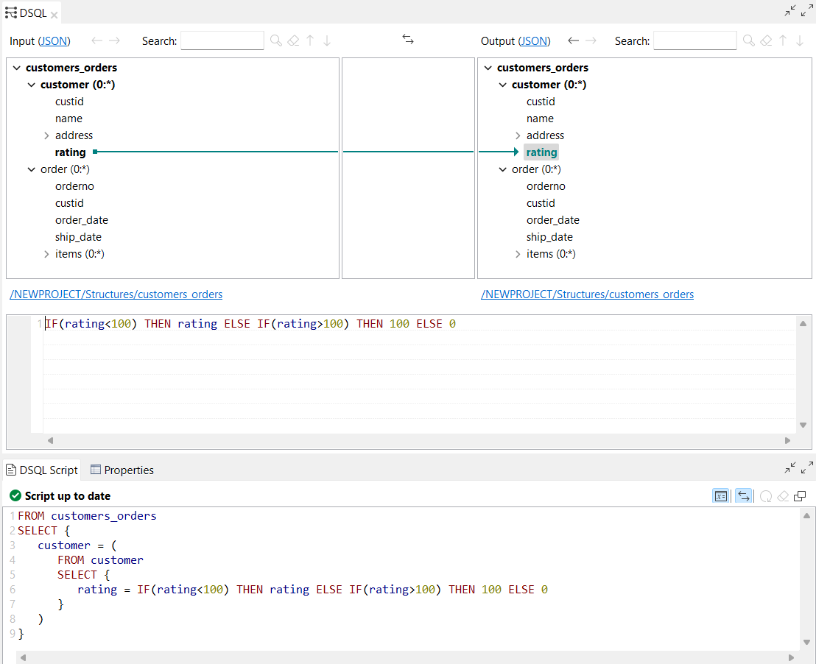Click the duplicate script icon in DSQL Script toolbar
This screenshot has height=664, width=816.
click(800, 496)
